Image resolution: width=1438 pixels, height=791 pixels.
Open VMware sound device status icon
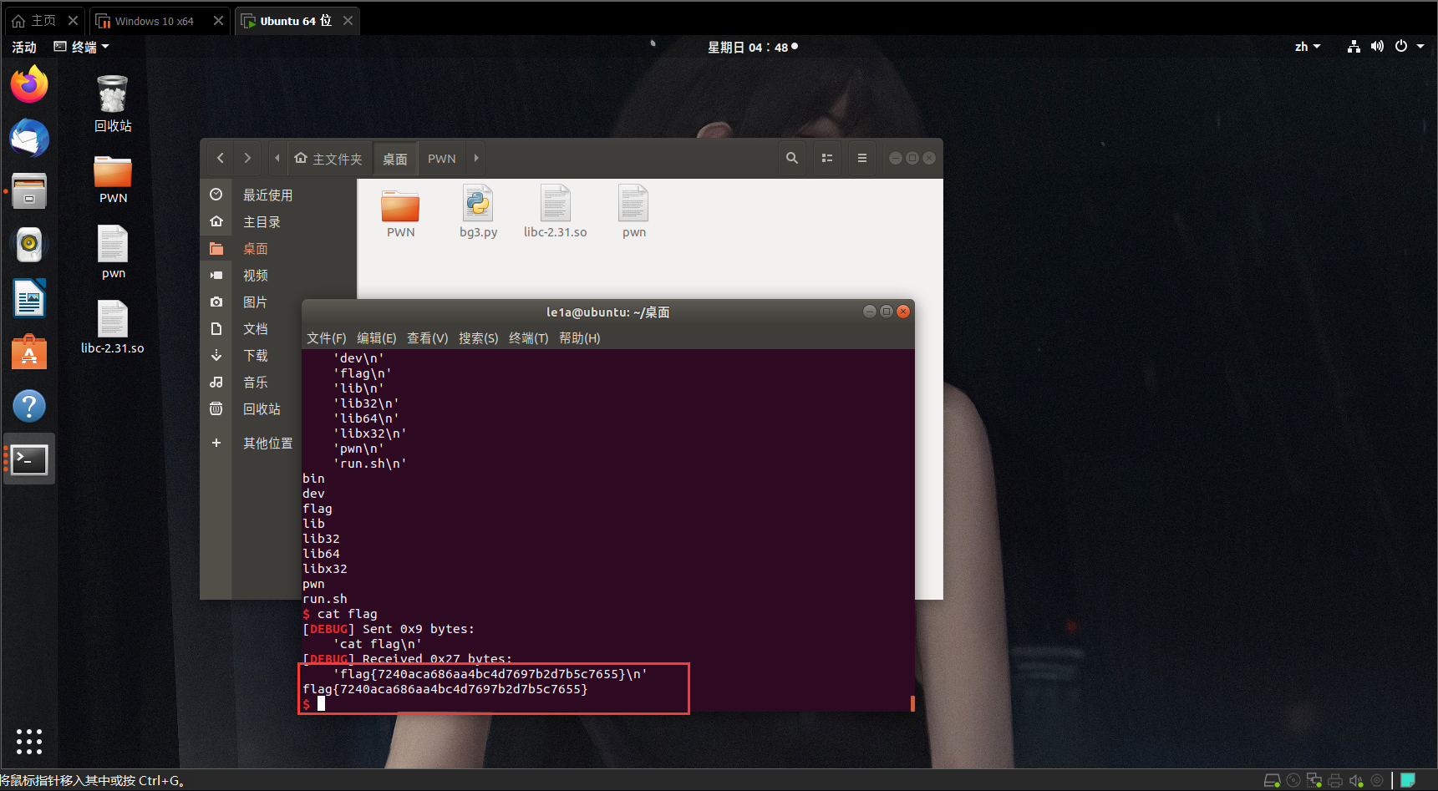(x=1356, y=781)
